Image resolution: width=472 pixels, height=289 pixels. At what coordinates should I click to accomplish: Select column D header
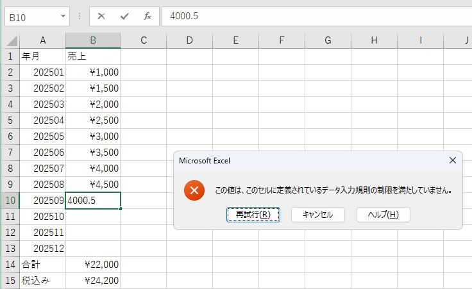pos(189,40)
